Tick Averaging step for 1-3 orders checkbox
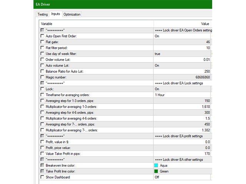The image size is (246, 184). click(42, 100)
